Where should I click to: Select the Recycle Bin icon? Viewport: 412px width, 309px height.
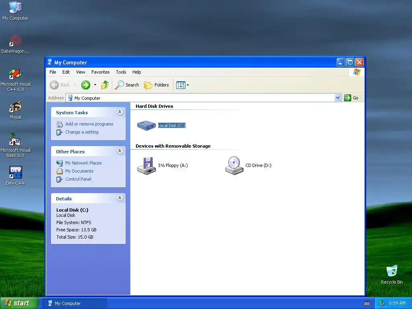tap(392, 274)
